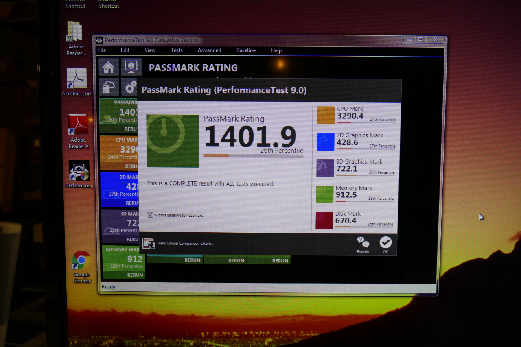This screenshot has width=521, height=347.
Task: Open the View menu
Action: click(150, 50)
